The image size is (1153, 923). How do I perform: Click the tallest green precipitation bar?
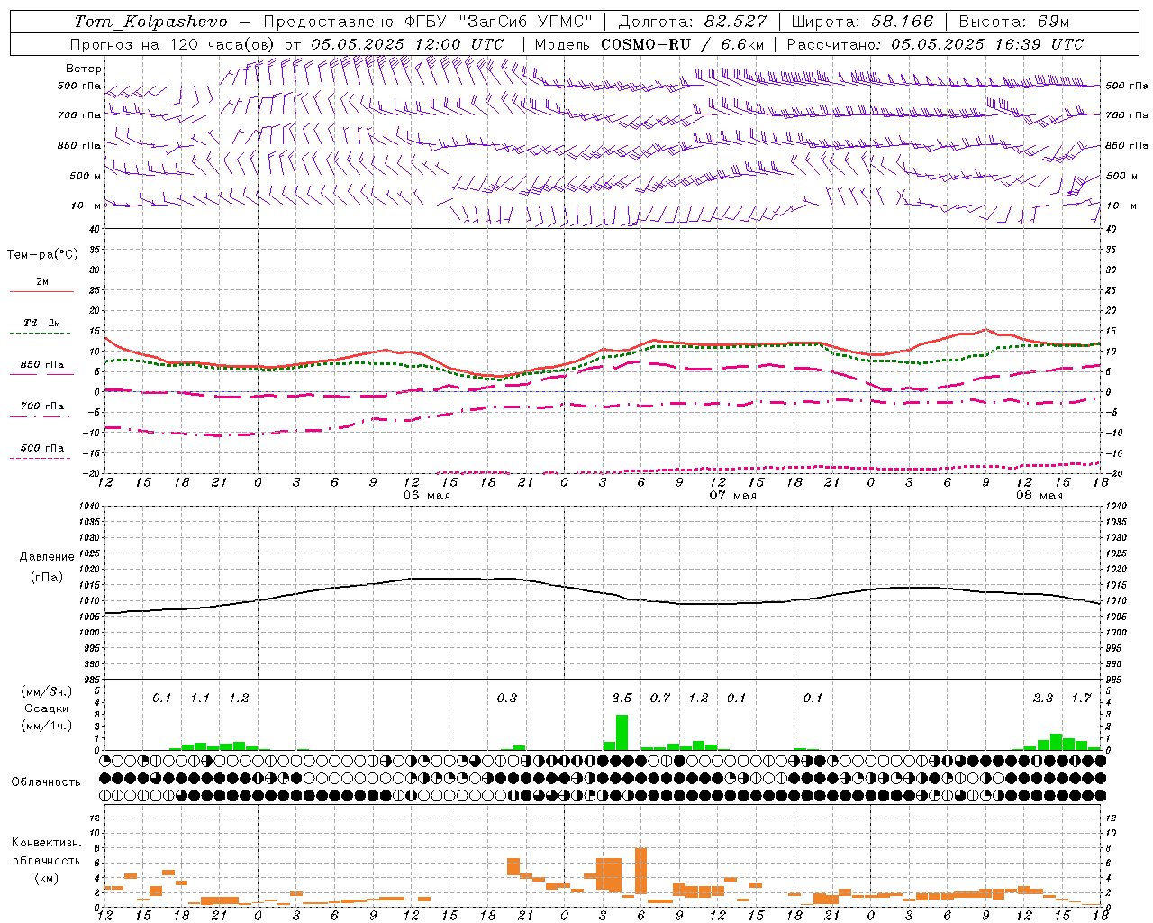click(622, 732)
